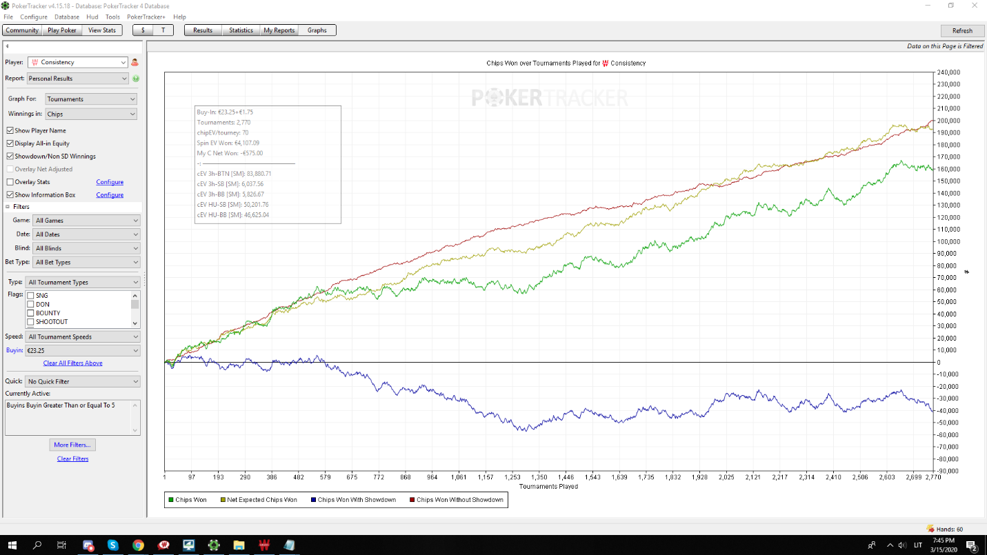Click the green poker chip taskbar icon

(214, 545)
